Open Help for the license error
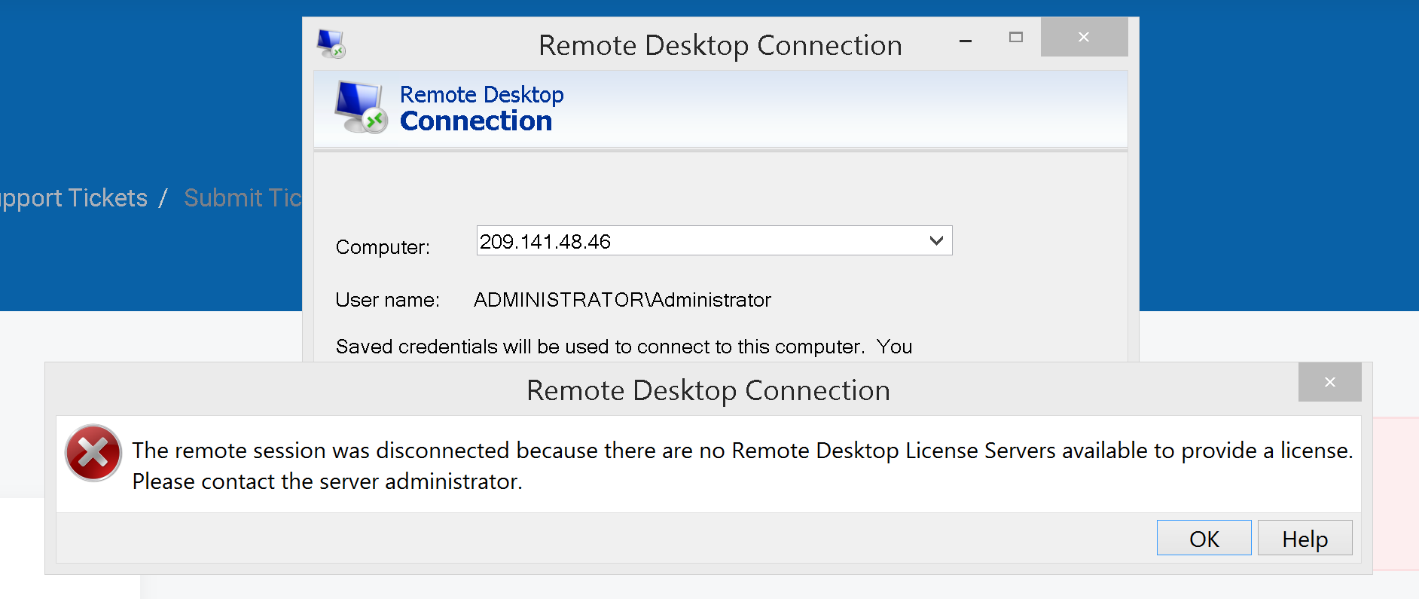This screenshot has width=1419, height=599. tap(1305, 539)
